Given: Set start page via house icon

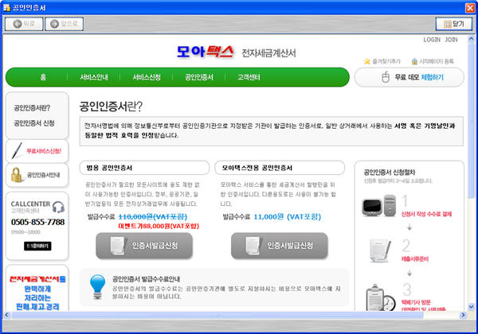Looking at the screenshot, I should tap(414, 61).
